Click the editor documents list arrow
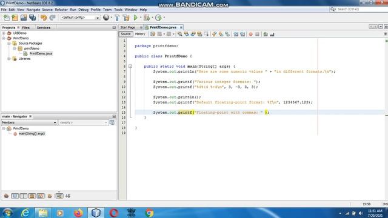This screenshot has width=388, height=218. coord(381,27)
